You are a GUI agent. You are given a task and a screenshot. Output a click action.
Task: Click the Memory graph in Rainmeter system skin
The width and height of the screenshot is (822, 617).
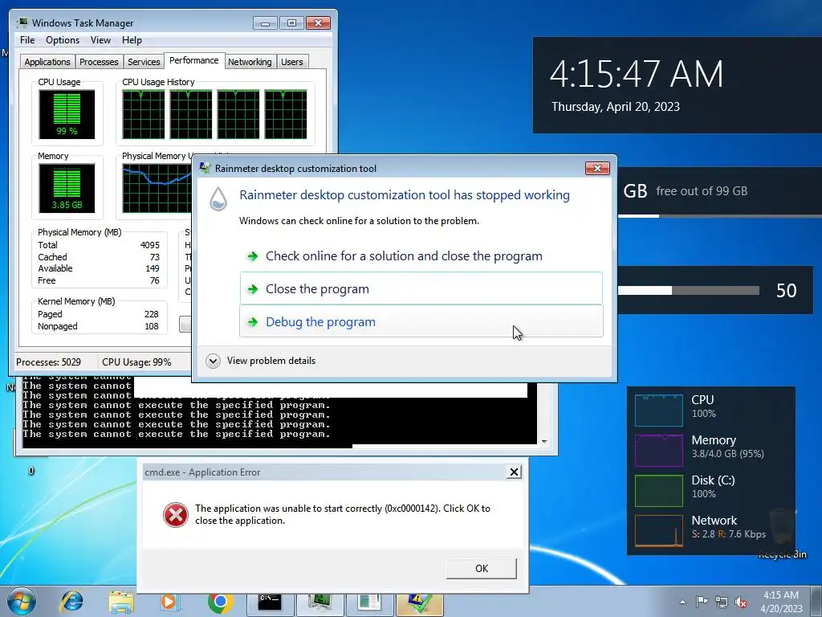tap(659, 450)
